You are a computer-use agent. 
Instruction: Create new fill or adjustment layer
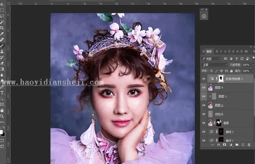click(231, 145)
